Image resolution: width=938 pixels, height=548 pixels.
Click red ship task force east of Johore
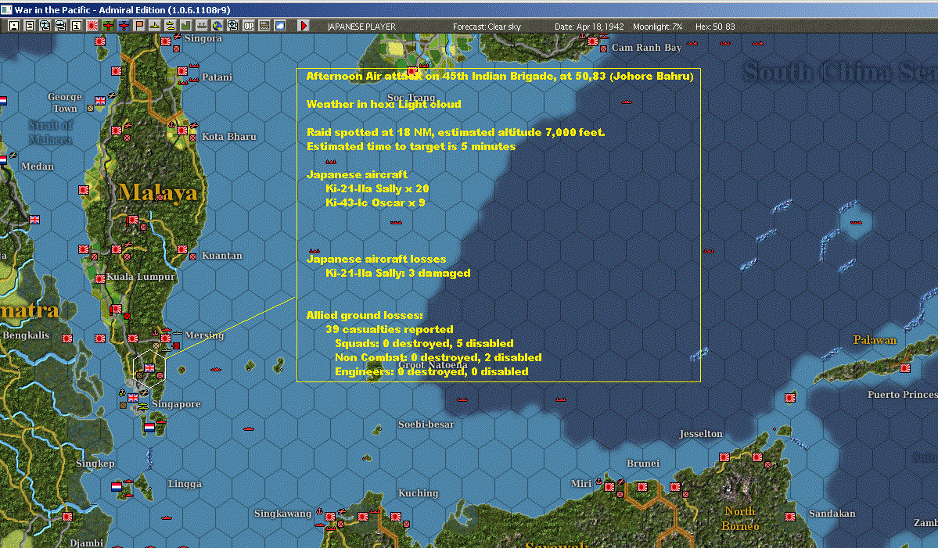click(215, 369)
